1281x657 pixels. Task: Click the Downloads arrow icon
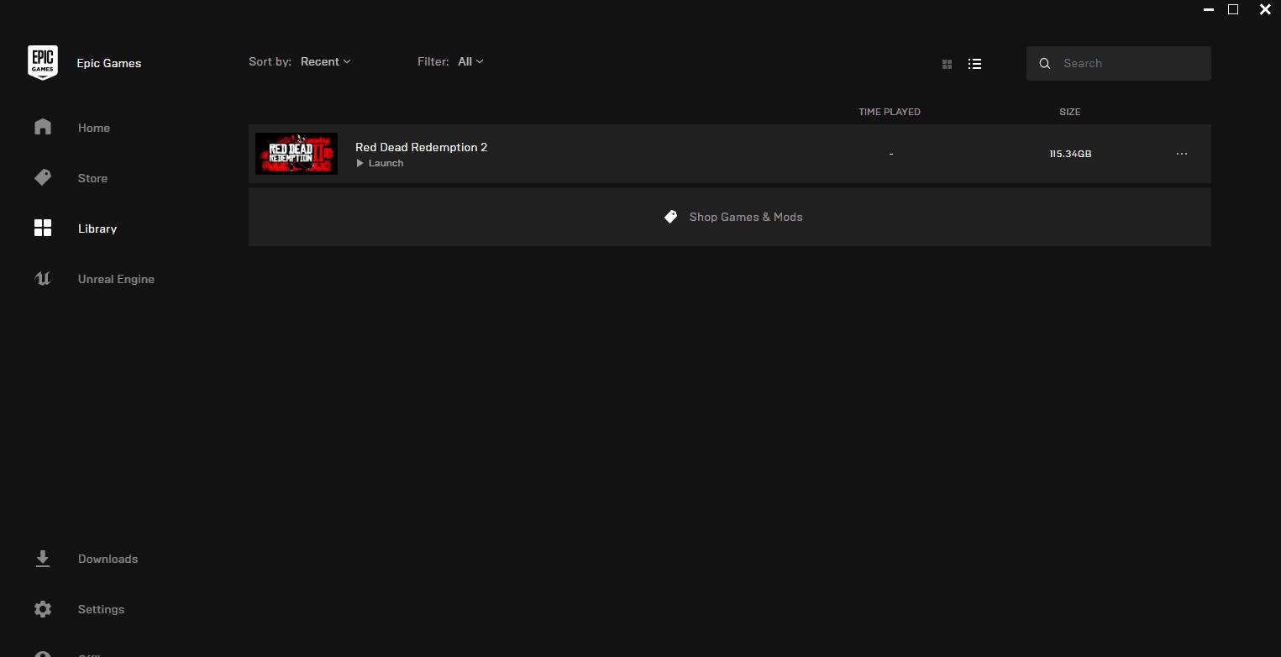[43, 559]
